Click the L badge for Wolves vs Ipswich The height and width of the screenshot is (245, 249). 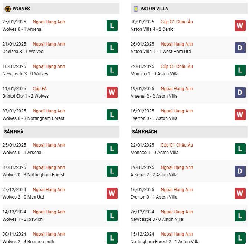[x=112, y=216]
